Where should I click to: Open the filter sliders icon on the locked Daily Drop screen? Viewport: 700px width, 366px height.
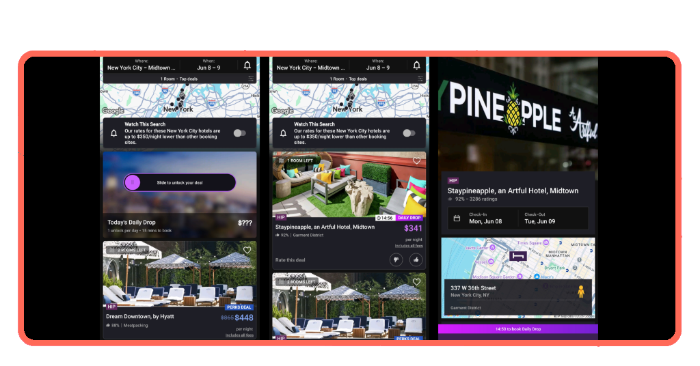pyautogui.click(x=252, y=79)
